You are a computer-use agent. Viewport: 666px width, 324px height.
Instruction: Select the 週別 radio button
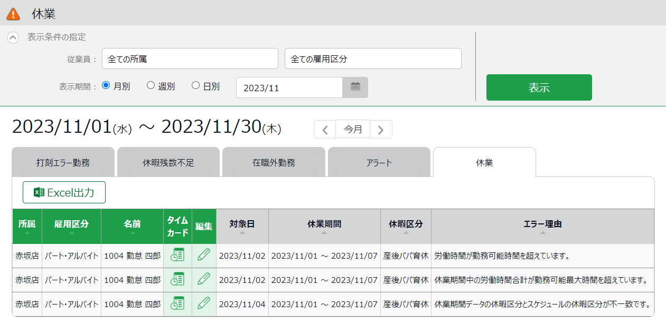[151, 85]
